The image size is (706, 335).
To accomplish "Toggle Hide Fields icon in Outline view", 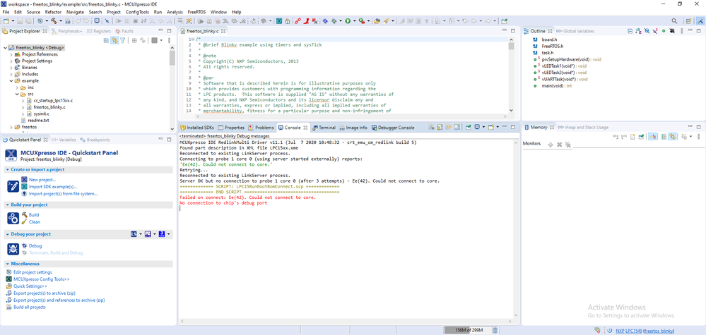I will click(x=647, y=31).
